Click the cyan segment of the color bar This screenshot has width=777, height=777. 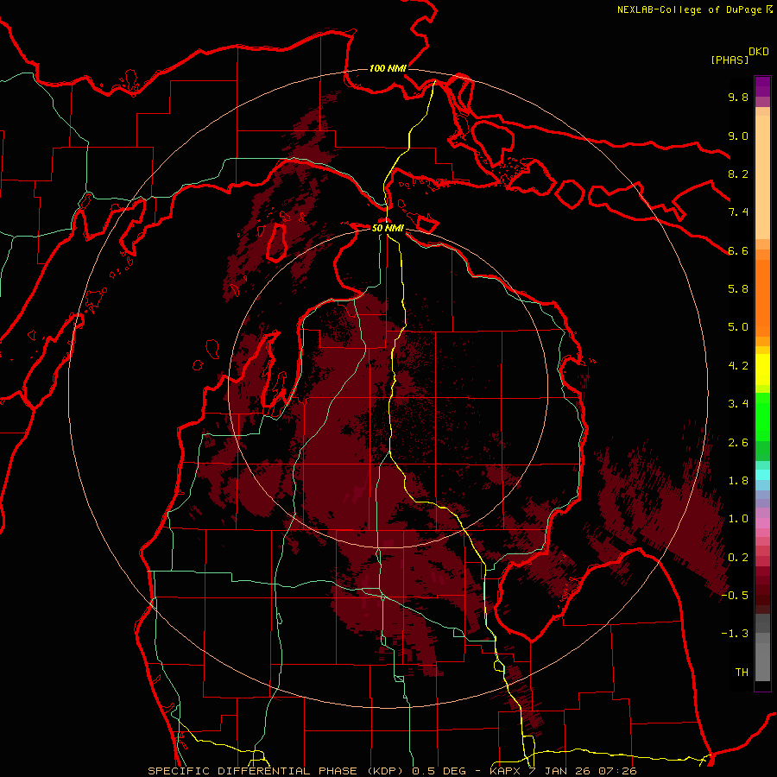762,474
